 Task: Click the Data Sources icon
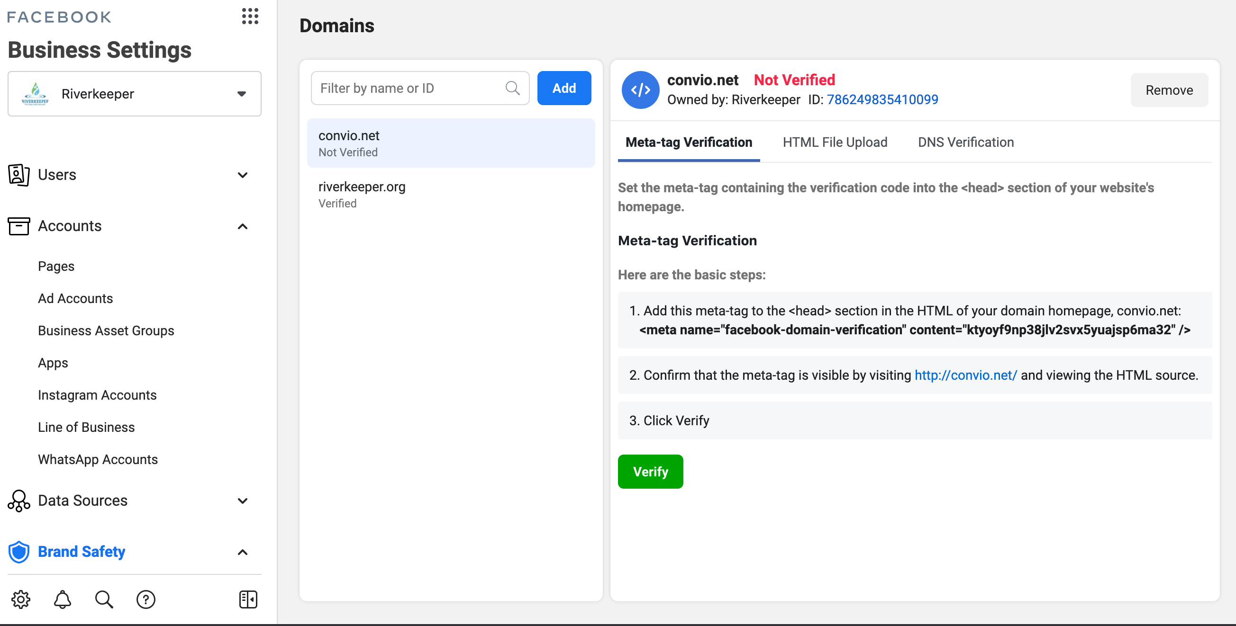pos(18,501)
